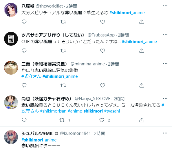Open #shikimori_anime hashtag in kuromori1941 tweet
The height and width of the screenshot is (151, 172).
click(x=39, y=140)
